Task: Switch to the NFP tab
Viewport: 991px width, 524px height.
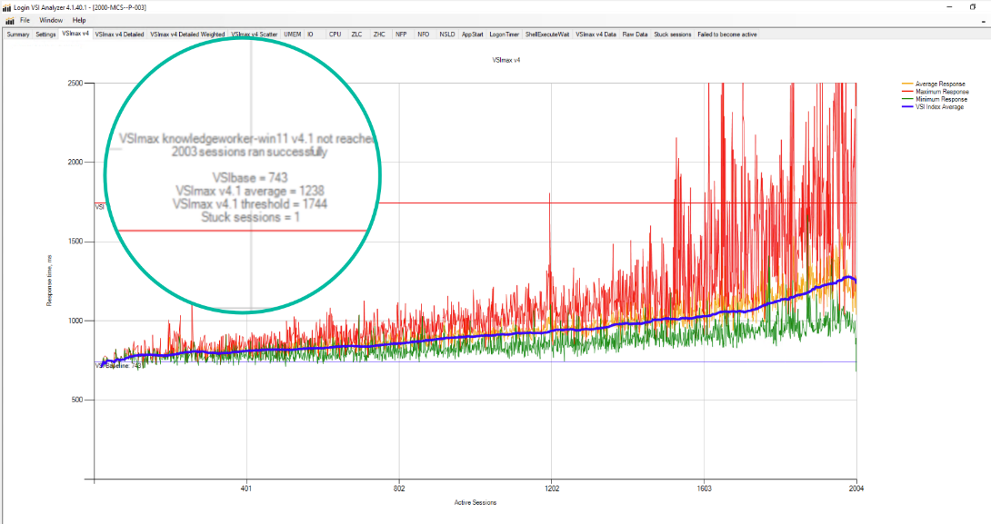Action: tap(401, 35)
